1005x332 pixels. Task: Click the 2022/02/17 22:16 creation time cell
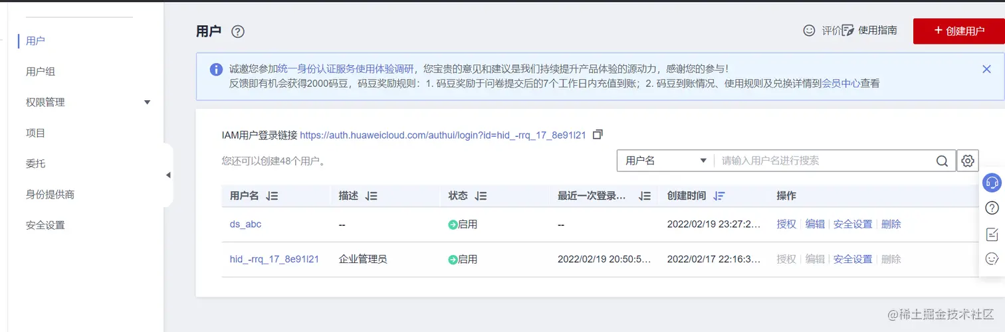(x=714, y=259)
